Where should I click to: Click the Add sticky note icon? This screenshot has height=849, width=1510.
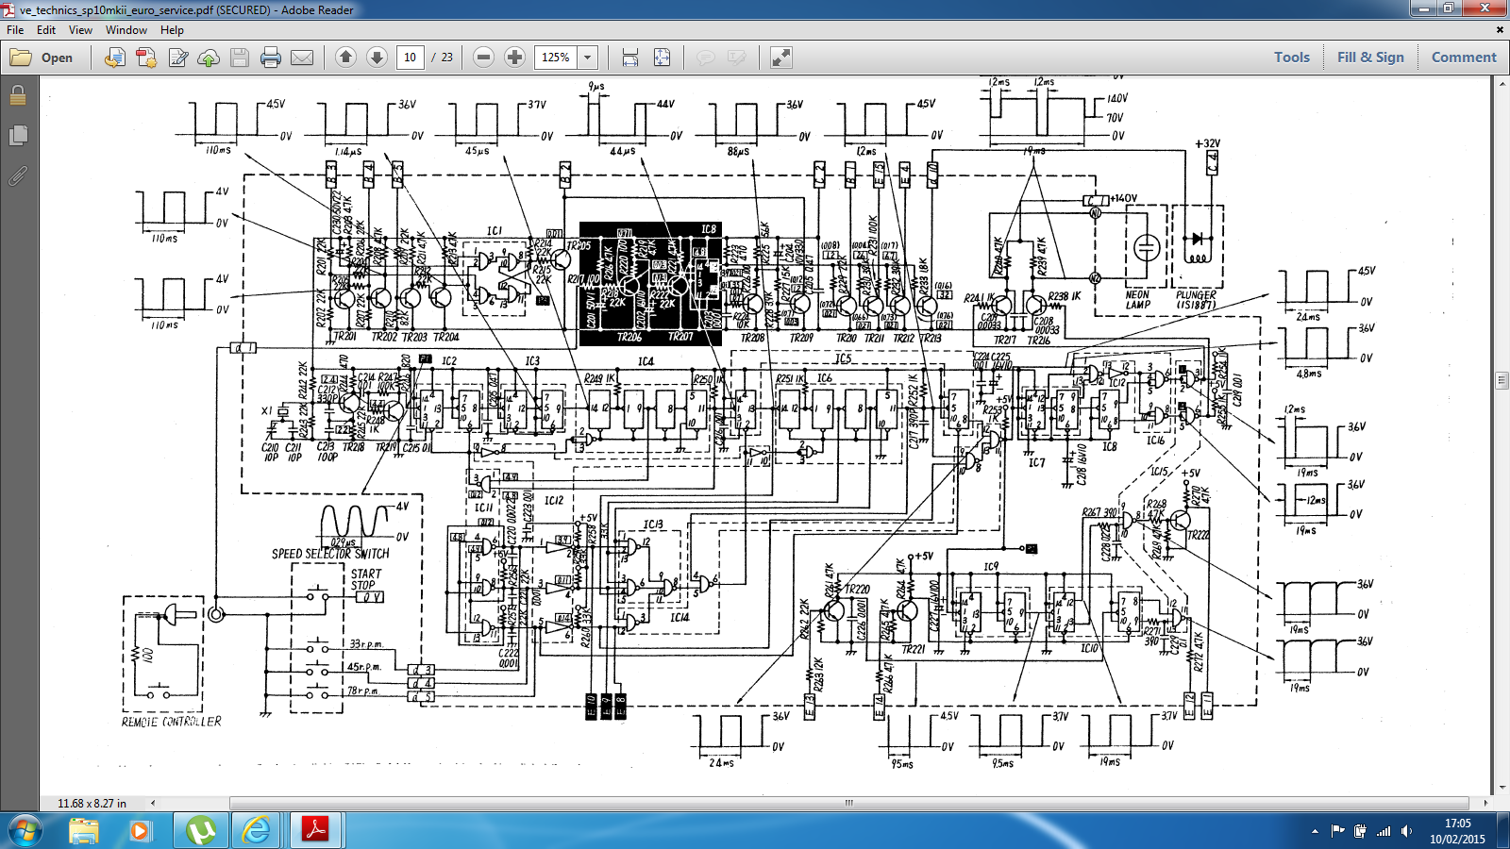[705, 58]
